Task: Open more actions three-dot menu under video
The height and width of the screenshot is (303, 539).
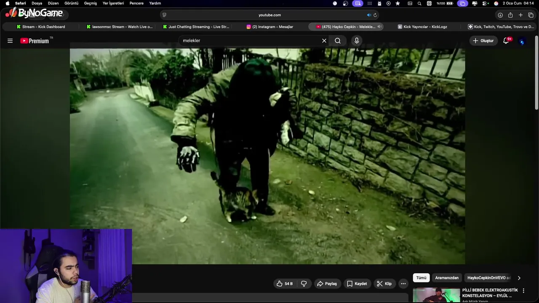Action: click(x=403, y=284)
